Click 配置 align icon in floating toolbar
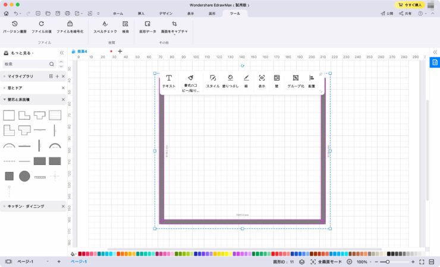Screen dimensions: 440x267 [x=312, y=78]
